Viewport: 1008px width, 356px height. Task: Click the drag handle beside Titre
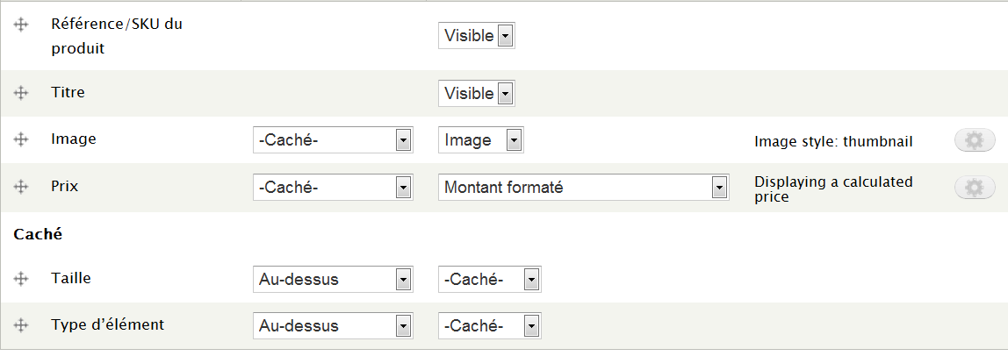pyautogui.click(x=22, y=92)
